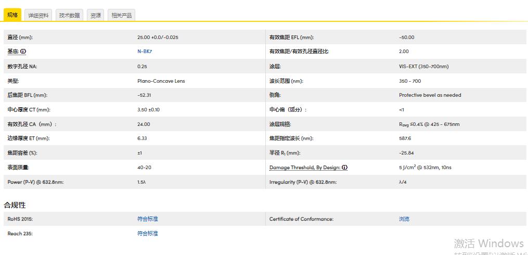
Task: Select the Power value 1.5λ
Action: (141, 182)
